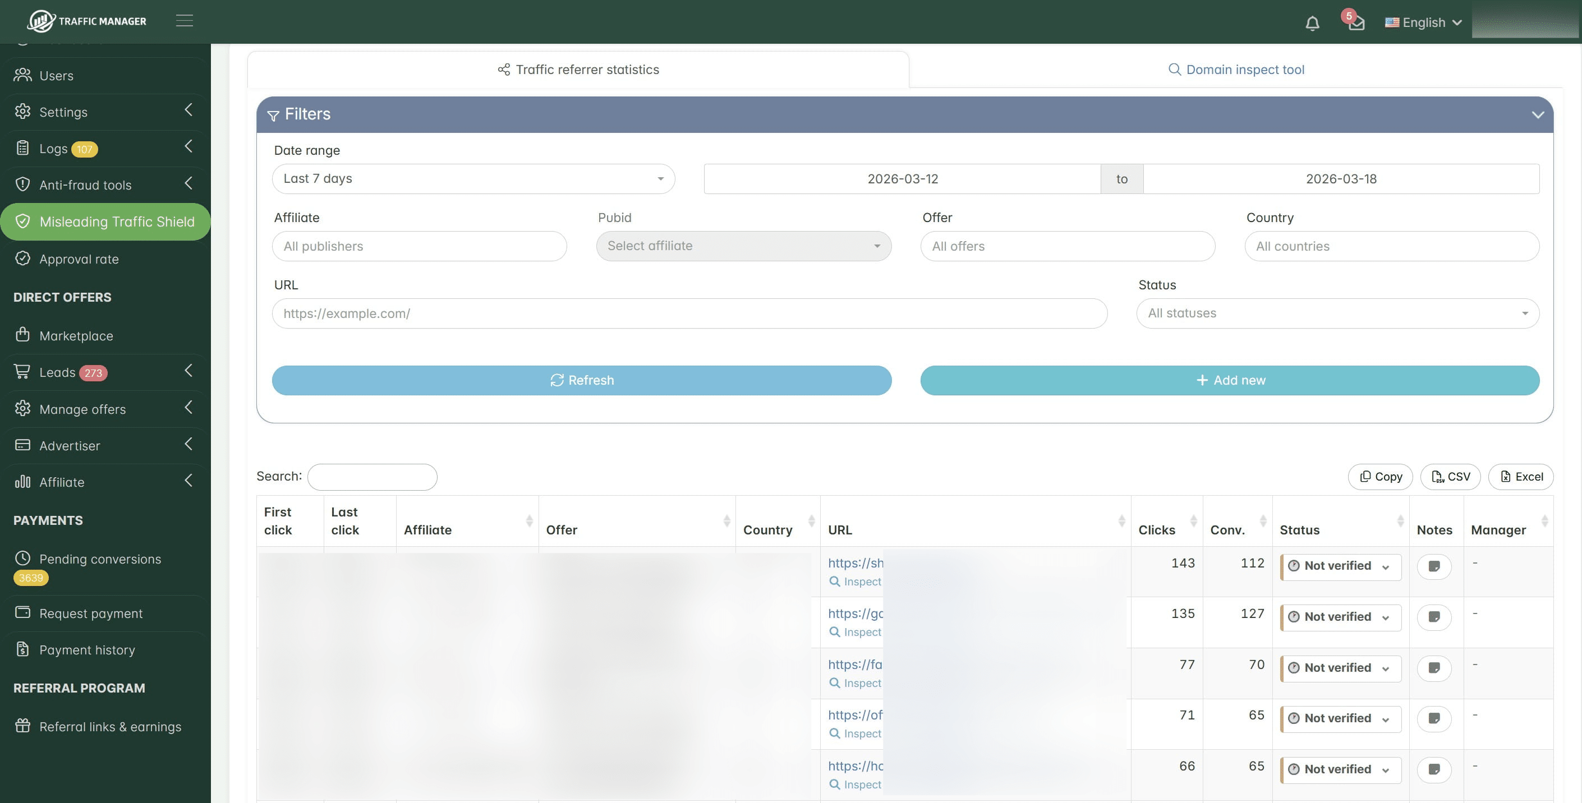Open the All statuses dropdown
The width and height of the screenshot is (1582, 803).
click(x=1337, y=313)
